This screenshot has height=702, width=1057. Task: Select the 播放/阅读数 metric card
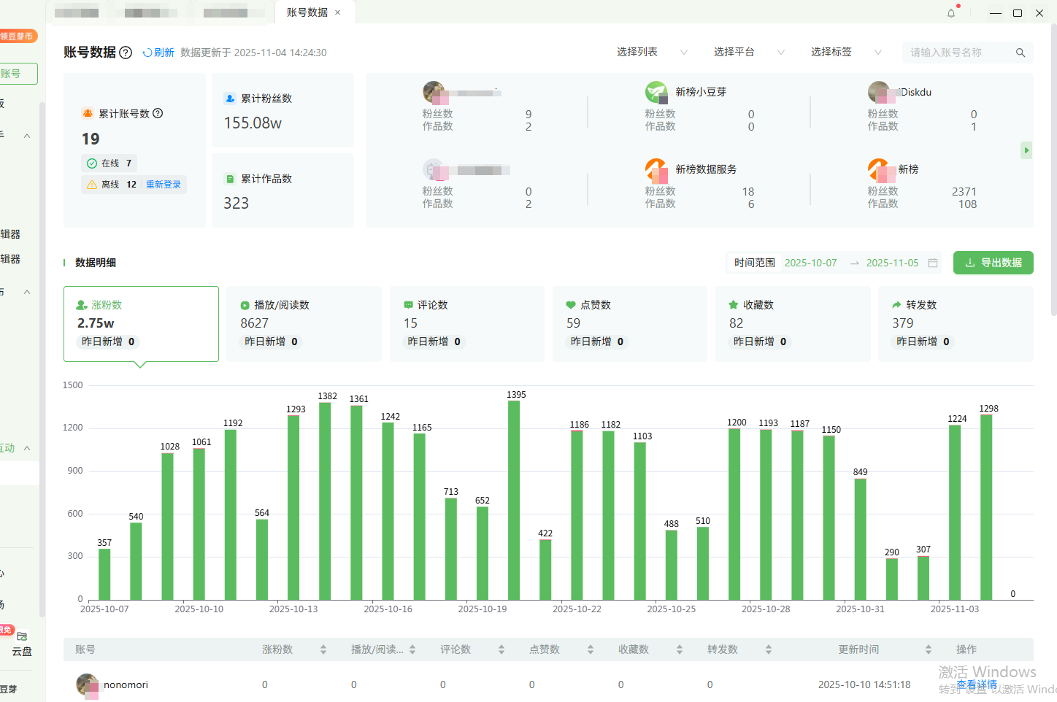[304, 323]
